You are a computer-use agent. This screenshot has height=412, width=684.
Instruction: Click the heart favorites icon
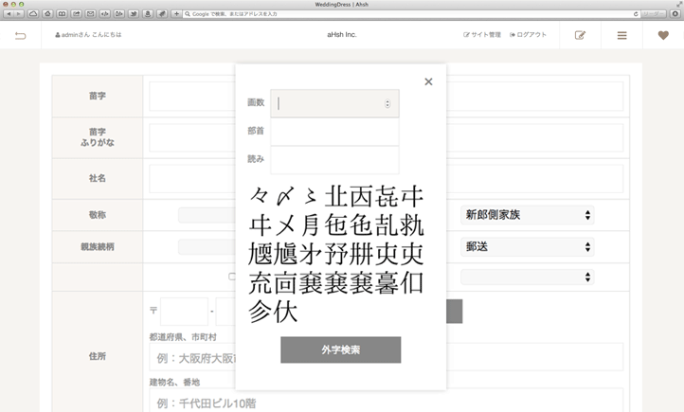click(663, 35)
